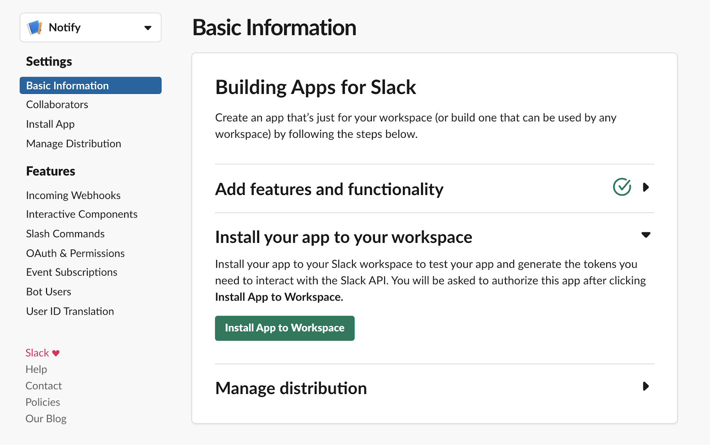The image size is (710, 445).
Task: Click the Notify app icon
Action: 35,27
